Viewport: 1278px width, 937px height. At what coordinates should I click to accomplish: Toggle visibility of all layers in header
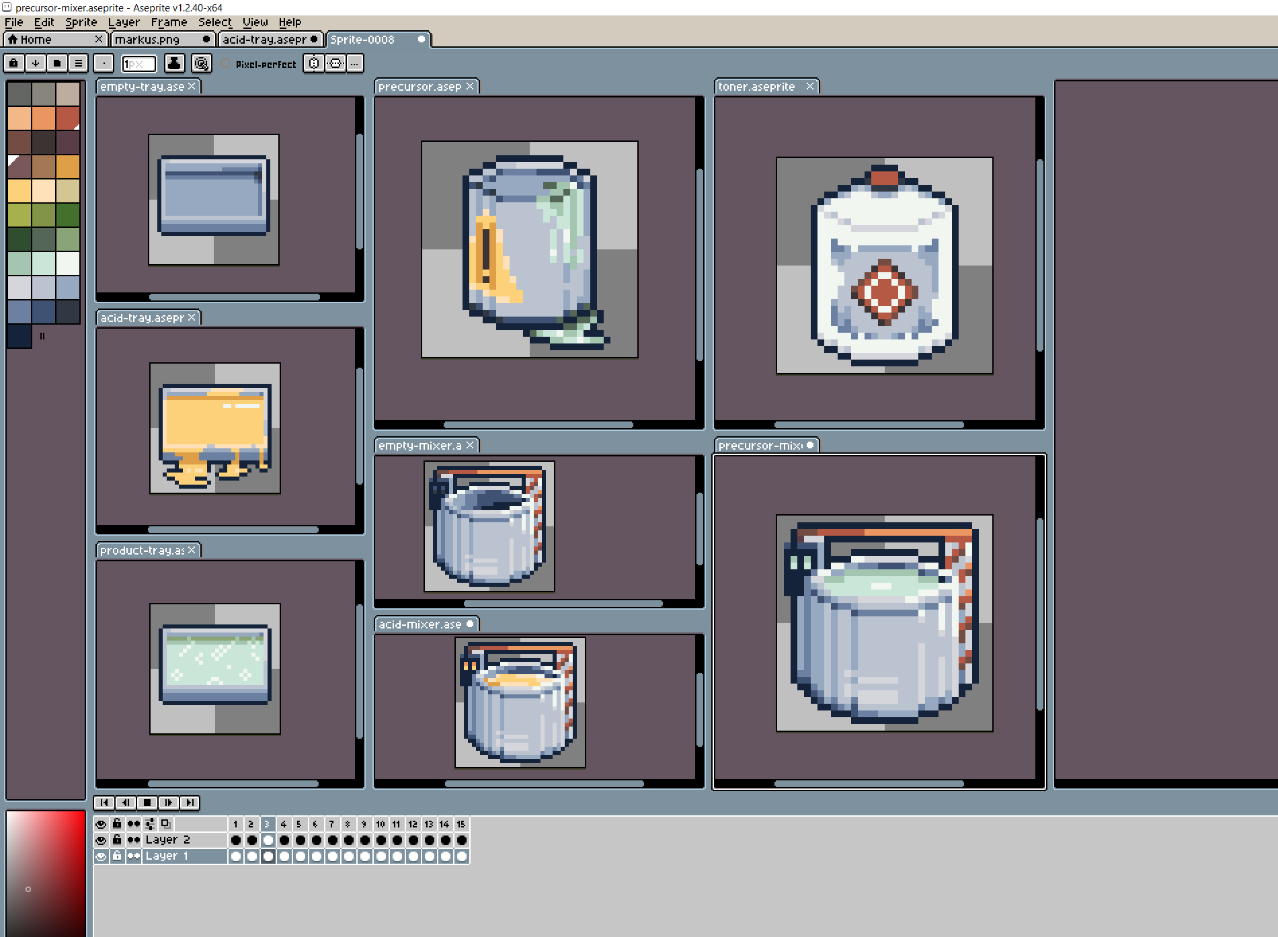(101, 823)
